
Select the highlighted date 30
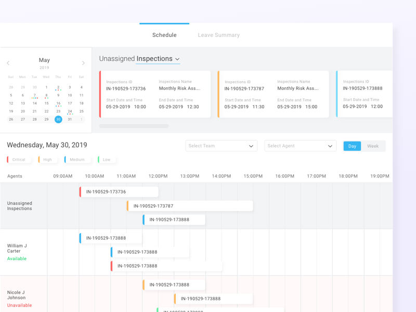(58, 119)
